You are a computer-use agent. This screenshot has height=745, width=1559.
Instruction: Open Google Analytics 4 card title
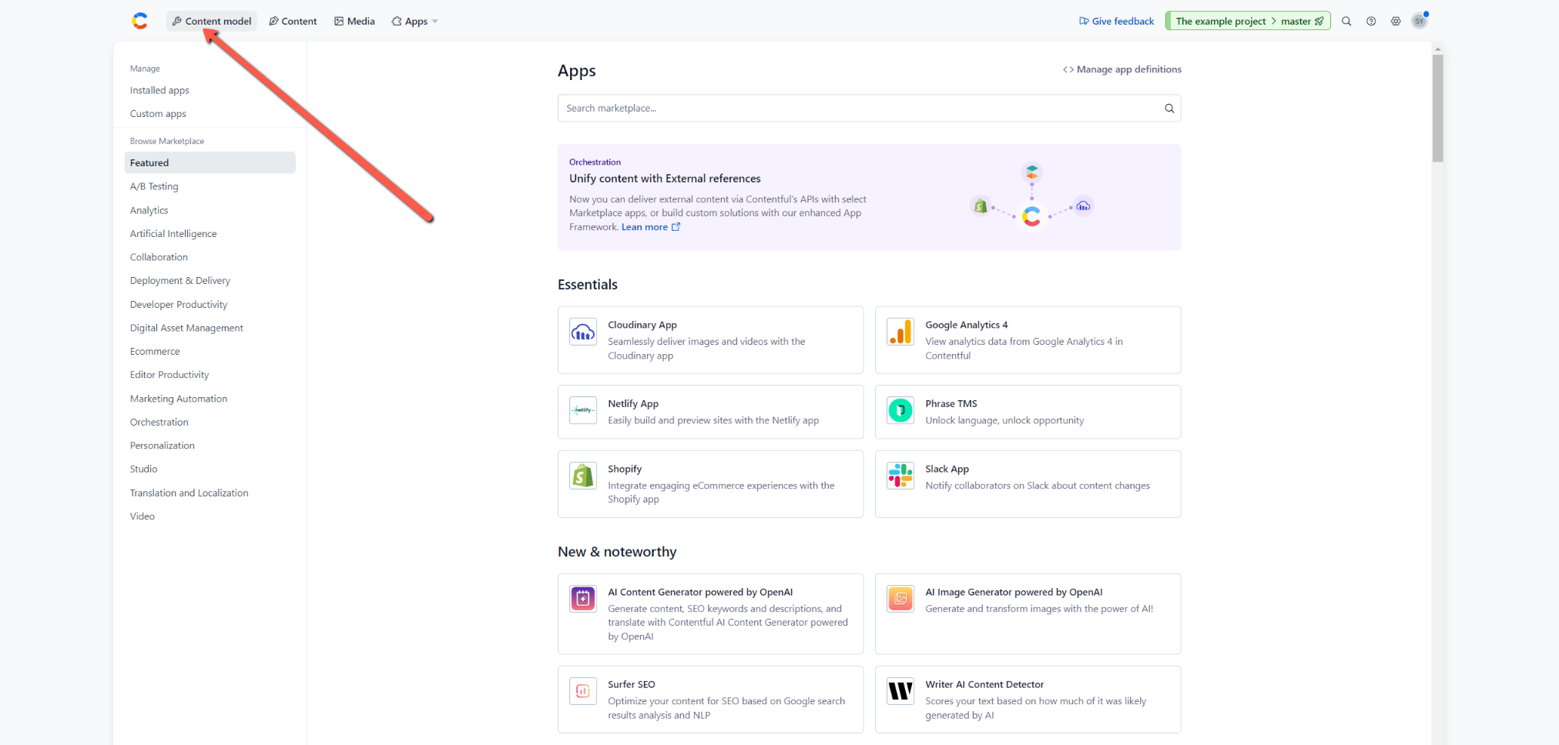(x=966, y=325)
